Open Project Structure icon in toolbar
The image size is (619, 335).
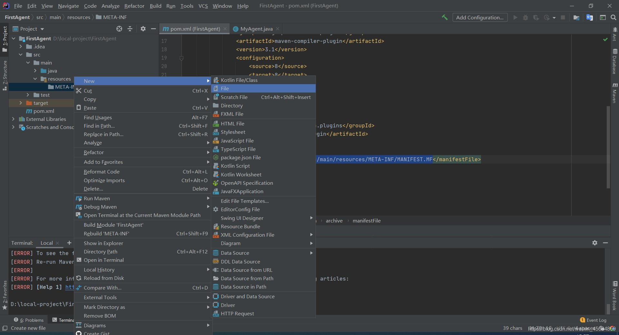click(x=576, y=17)
